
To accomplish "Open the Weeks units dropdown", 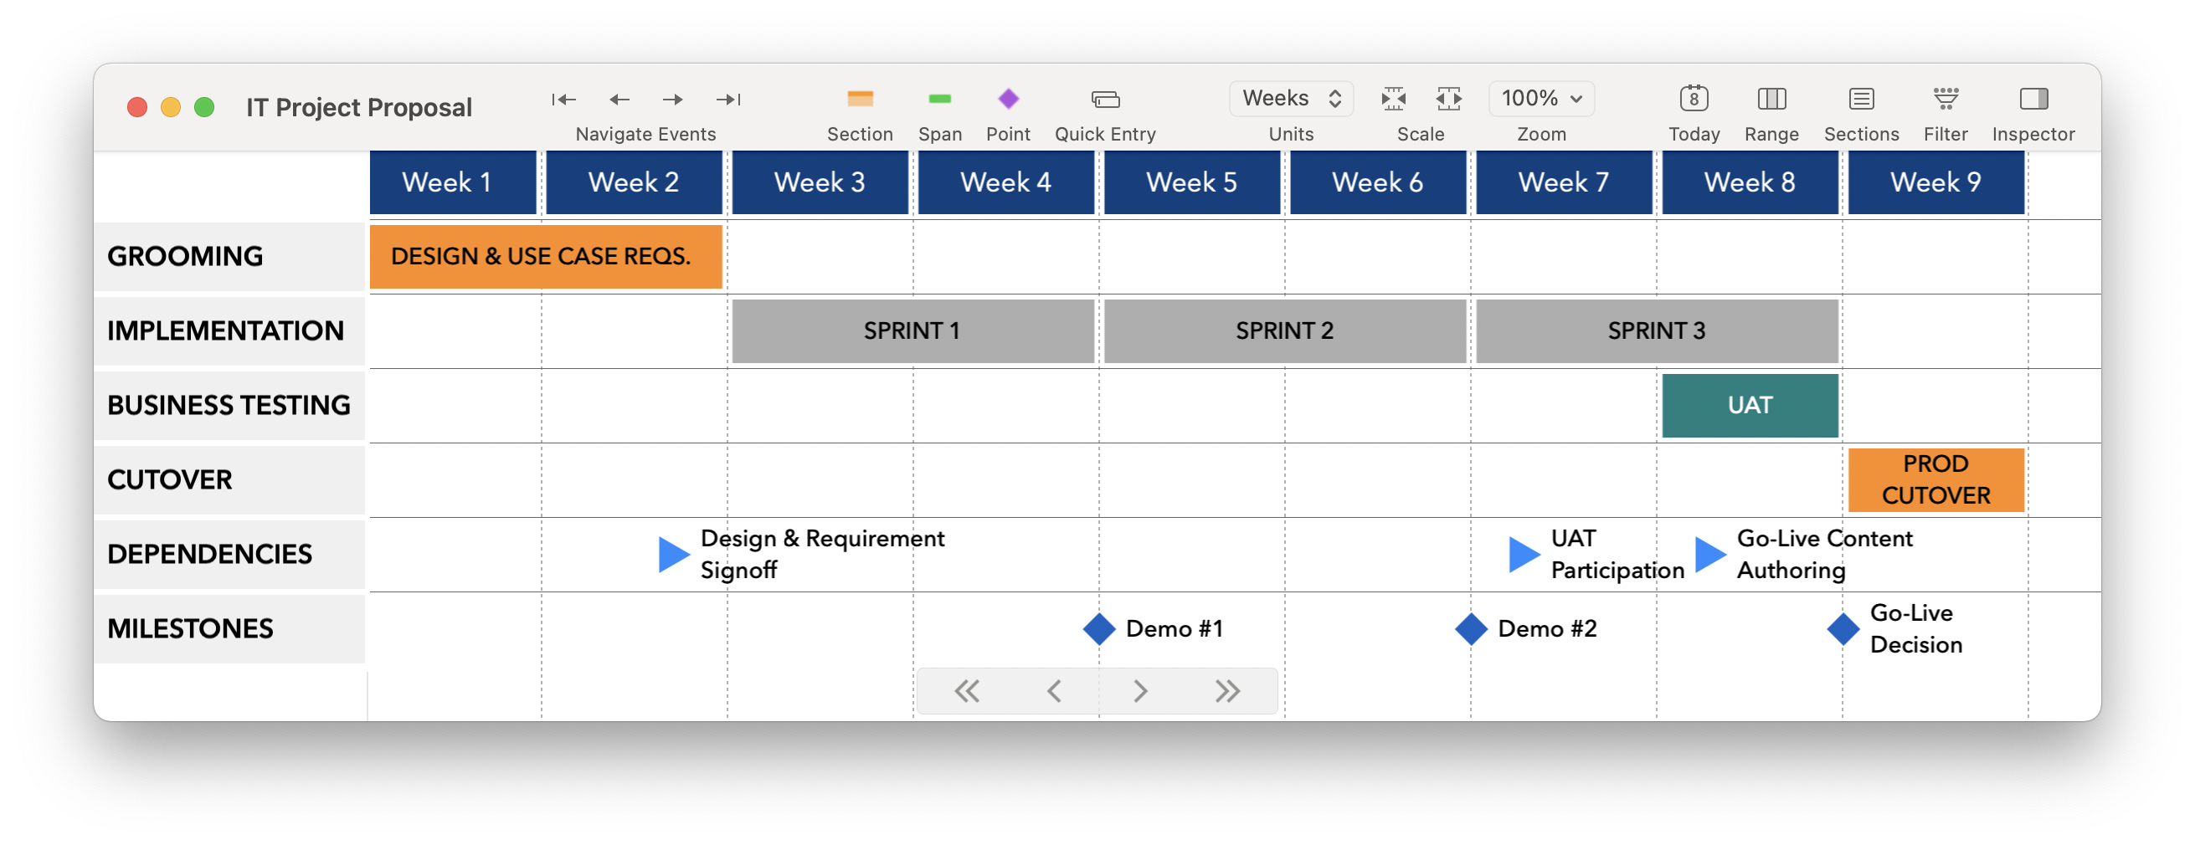I will (x=1290, y=98).
